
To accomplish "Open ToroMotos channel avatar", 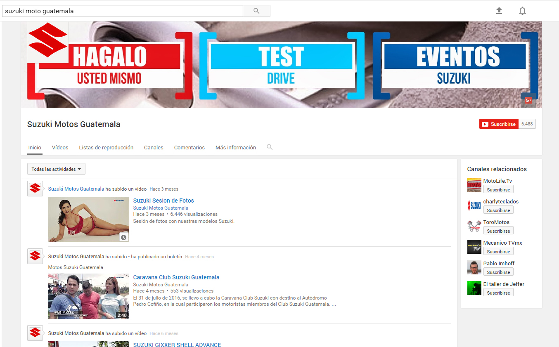I will point(474,226).
